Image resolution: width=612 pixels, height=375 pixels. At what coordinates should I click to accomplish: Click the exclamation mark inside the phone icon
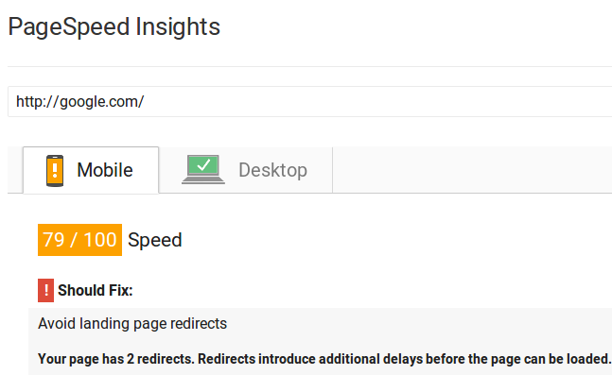pyautogui.click(x=55, y=170)
